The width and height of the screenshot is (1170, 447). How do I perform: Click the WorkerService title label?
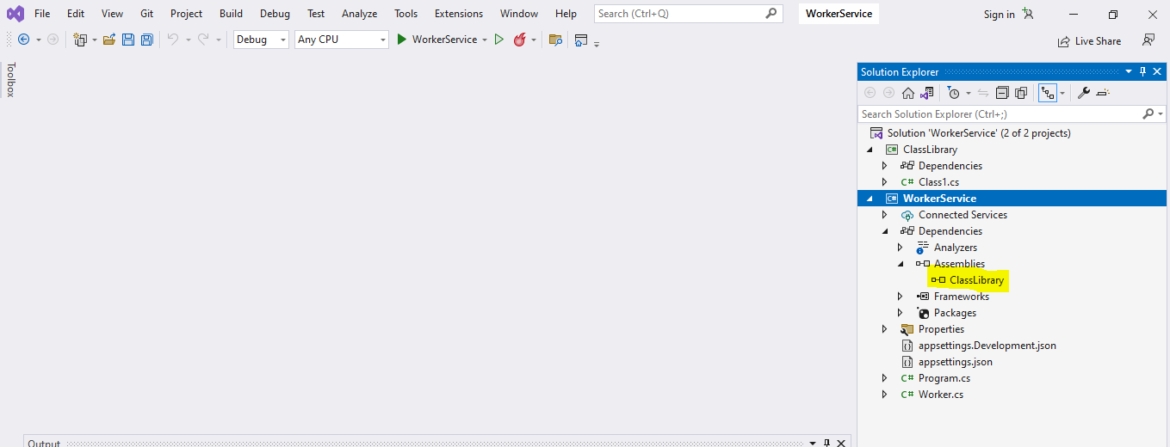click(839, 14)
